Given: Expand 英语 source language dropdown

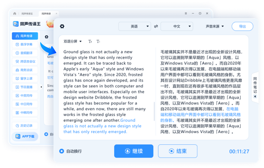Looking at the screenshot, I should [x=134, y=26].
